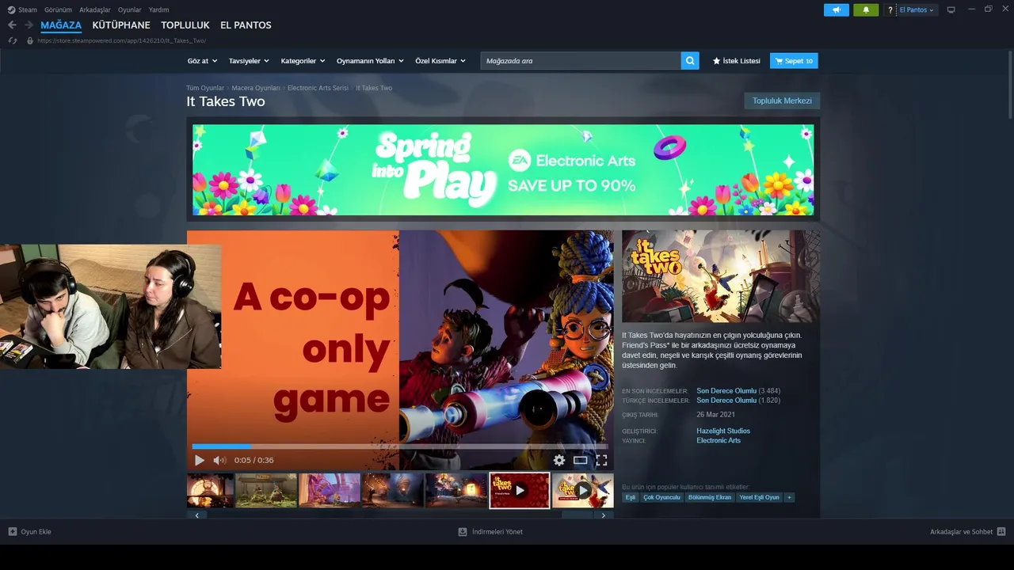Mute the trailer volume
Viewport: 1014px width, 570px height.
[x=219, y=460]
